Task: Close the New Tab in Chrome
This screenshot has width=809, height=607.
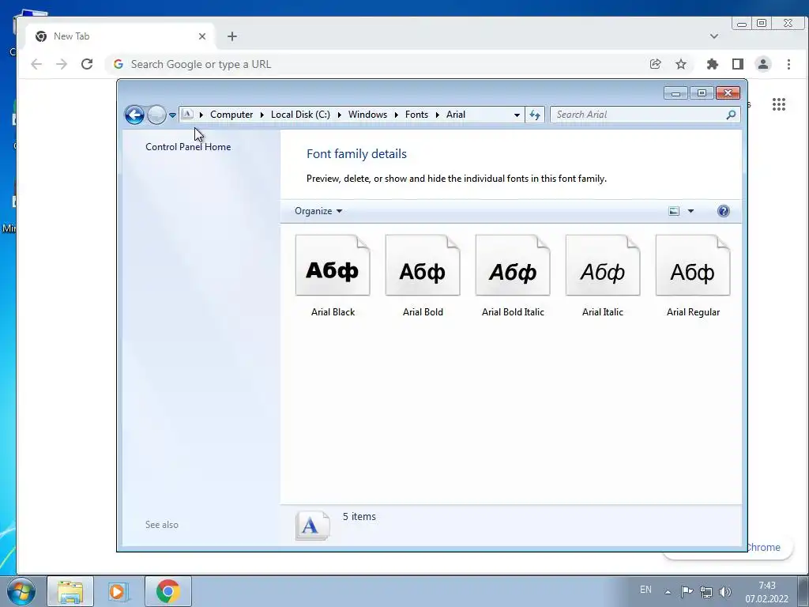Action: pos(202,36)
